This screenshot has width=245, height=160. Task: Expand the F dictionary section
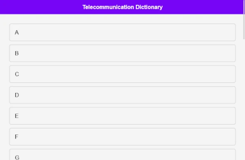(122, 137)
